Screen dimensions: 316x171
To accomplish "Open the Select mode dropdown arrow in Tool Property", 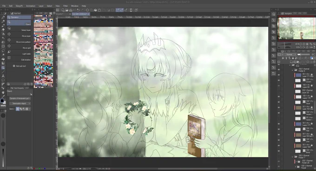I will pyautogui.click(x=30, y=109).
